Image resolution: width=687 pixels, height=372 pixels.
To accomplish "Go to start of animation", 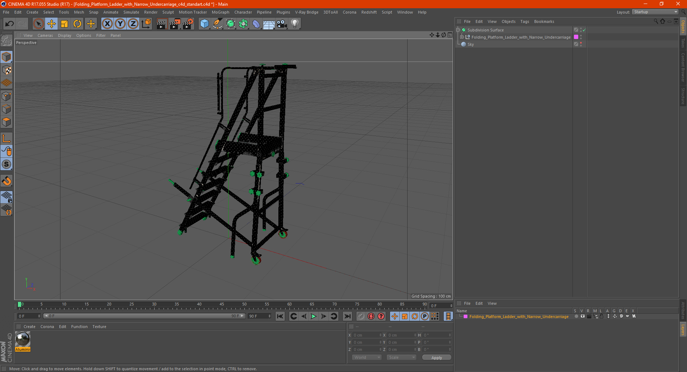I will pyautogui.click(x=280, y=316).
